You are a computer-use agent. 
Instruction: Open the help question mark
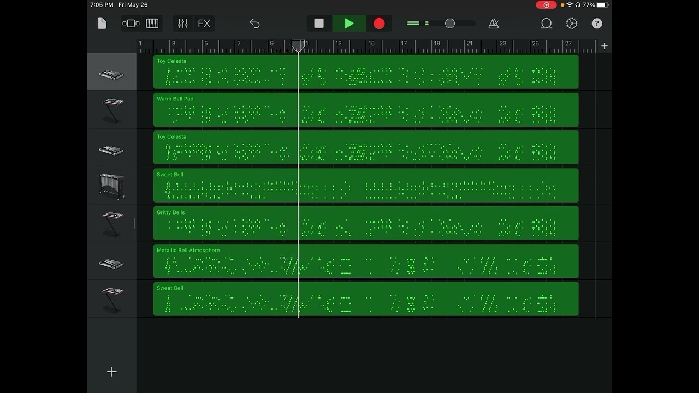click(x=597, y=23)
